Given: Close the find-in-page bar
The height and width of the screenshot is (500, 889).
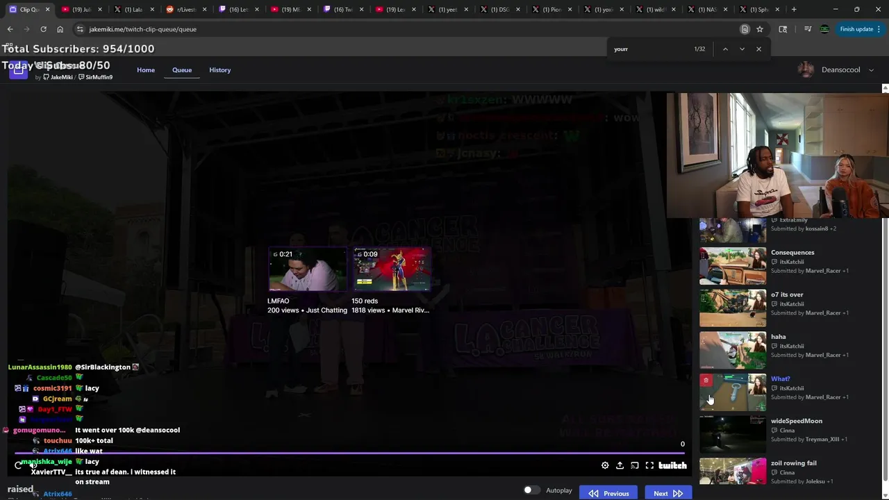Looking at the screenshot, I should [758, 49].
